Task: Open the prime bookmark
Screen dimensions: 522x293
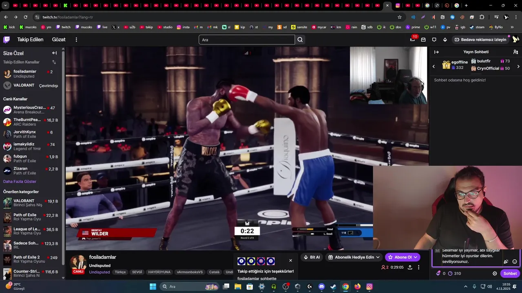Action: 413,27
